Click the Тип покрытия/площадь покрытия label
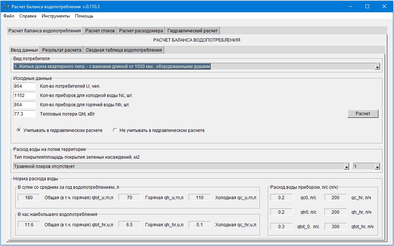394x246 pixels. point(77,157)
